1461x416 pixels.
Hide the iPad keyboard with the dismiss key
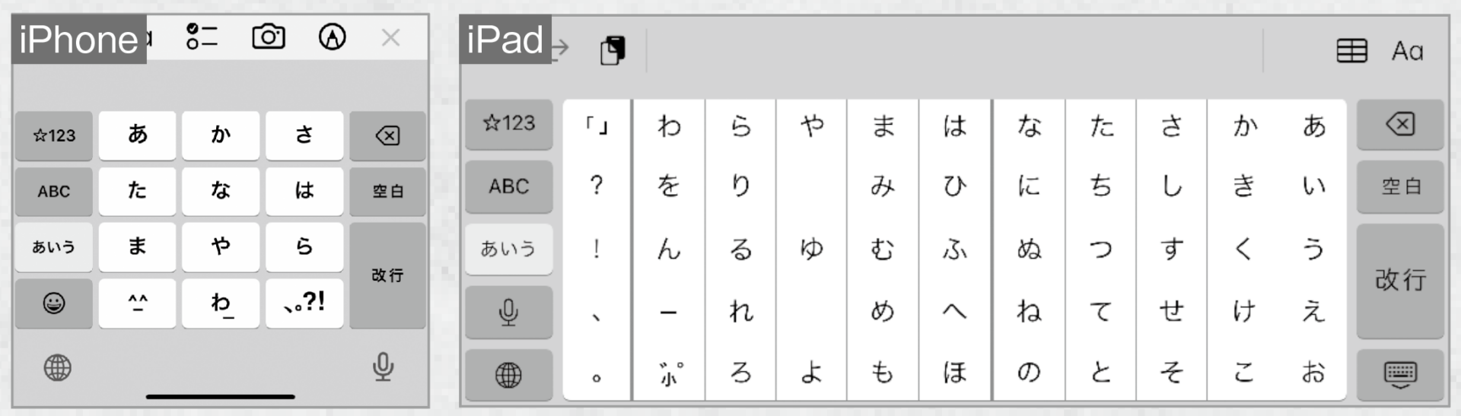(x=1399, y=374)
